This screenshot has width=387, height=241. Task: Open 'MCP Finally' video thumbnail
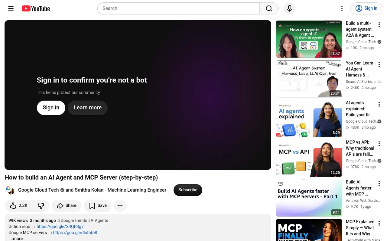pos(309,230)
